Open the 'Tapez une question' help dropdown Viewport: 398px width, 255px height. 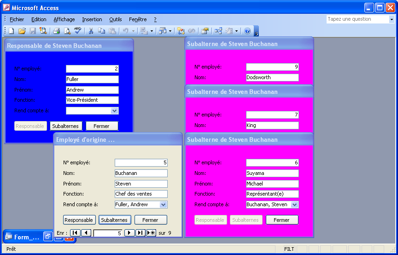(x=392, y=19)
